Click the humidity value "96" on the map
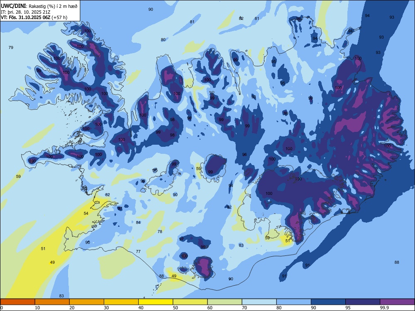The image size is (415, 311). (244, 154)
